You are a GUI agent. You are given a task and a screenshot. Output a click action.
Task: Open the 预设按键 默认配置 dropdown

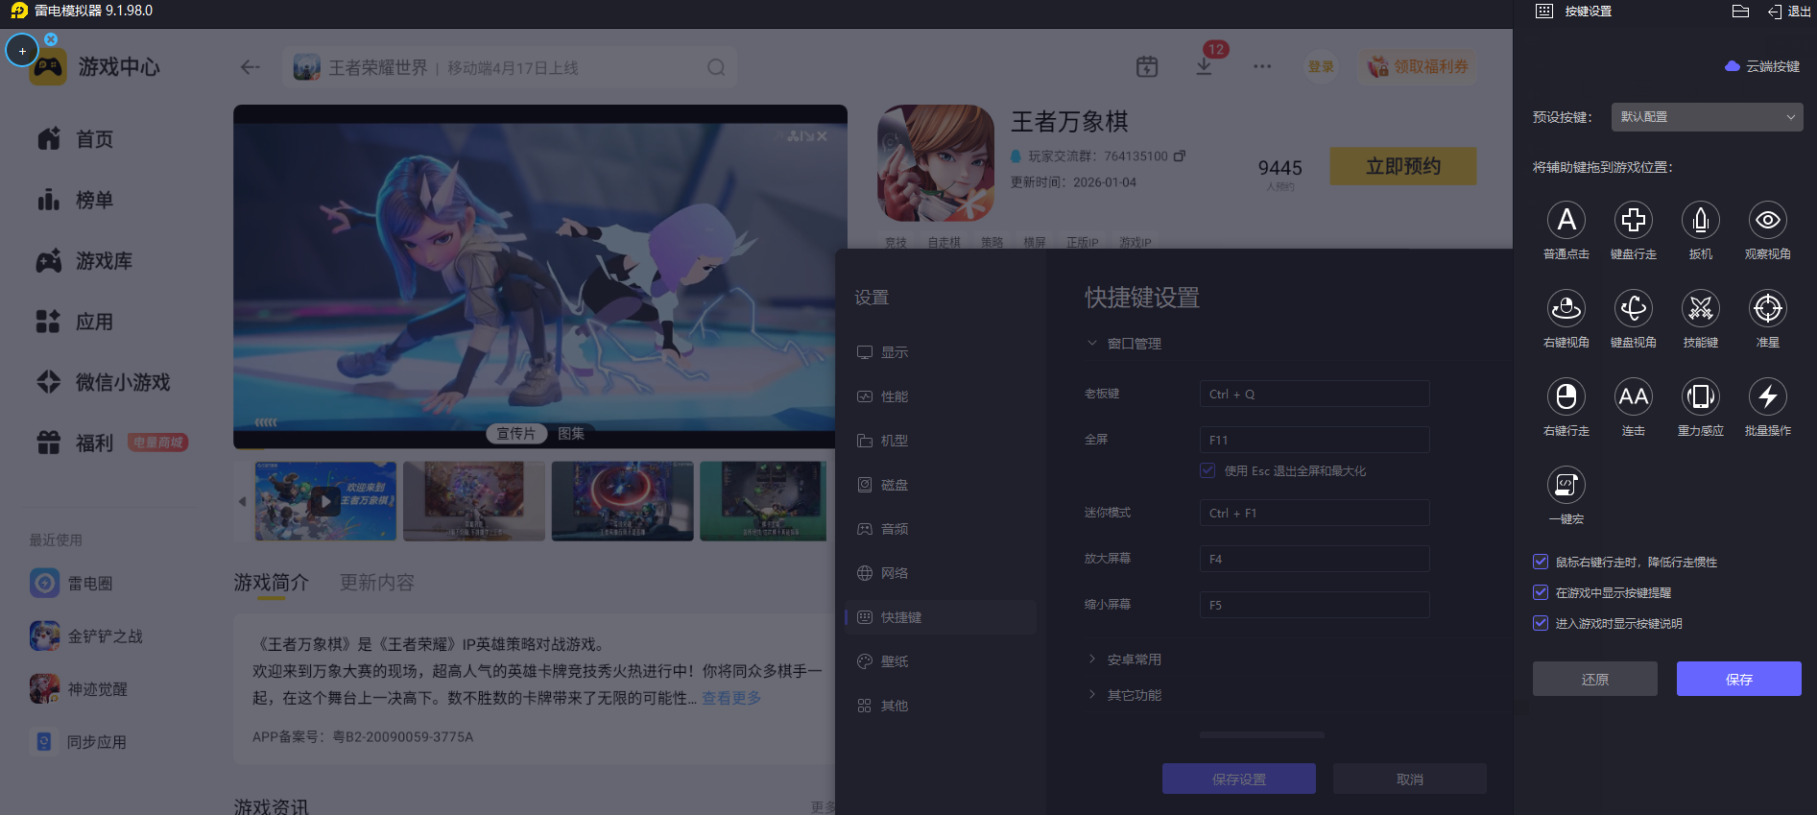pyautogui.click(x=1707, y=117)
